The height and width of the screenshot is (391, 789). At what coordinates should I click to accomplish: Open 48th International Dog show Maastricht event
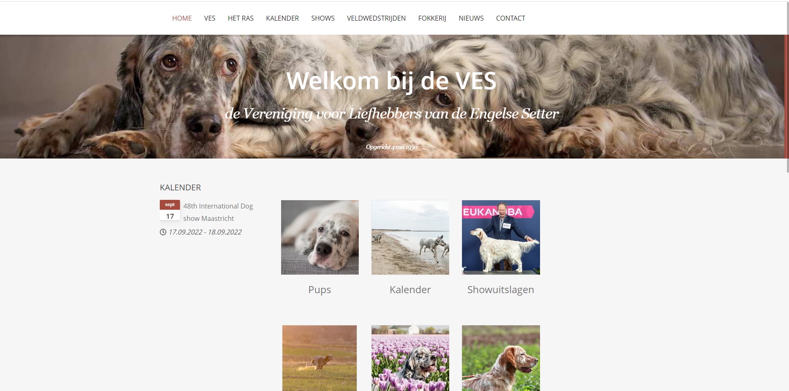pyautogui.click(x=218, y=212)
